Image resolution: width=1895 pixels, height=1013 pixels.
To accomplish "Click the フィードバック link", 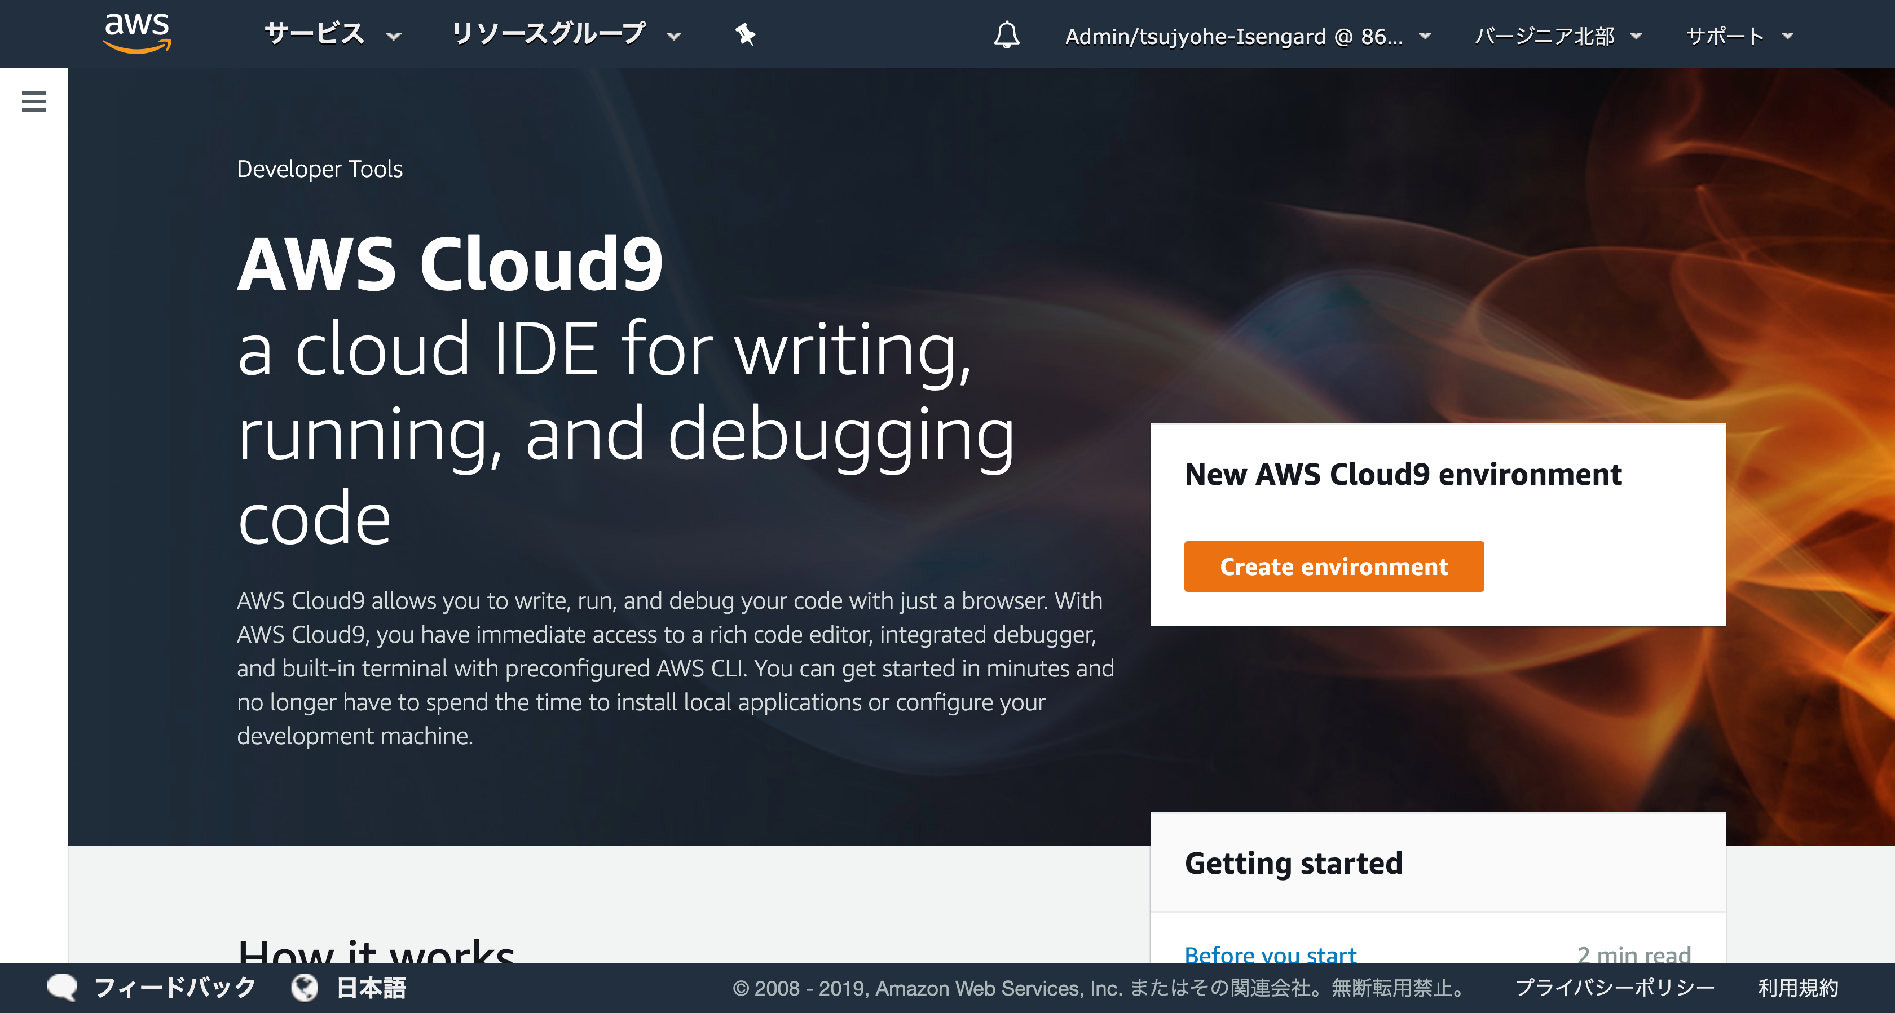I will click(x=175, y=987).
